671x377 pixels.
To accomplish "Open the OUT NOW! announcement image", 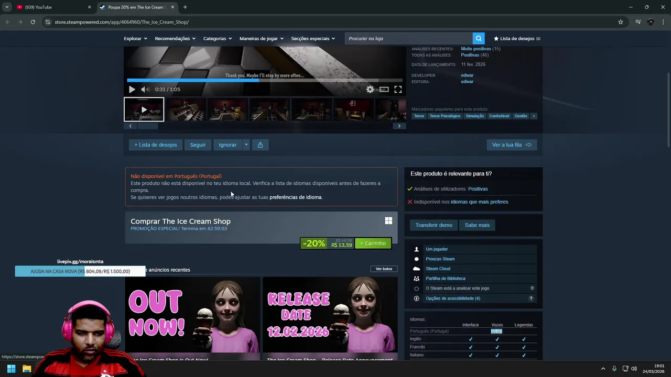I will [192, 315].
